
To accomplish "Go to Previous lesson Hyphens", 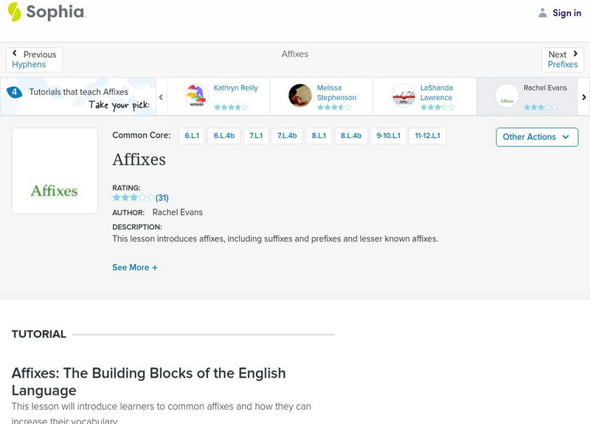I will 34,60.
